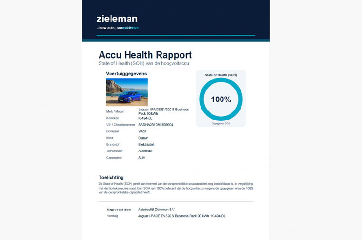Viewport: 362px width, 240px height.
Task: Click the Carrosserie value SUV
Action: pyautogui.click(x=142, y=158)
